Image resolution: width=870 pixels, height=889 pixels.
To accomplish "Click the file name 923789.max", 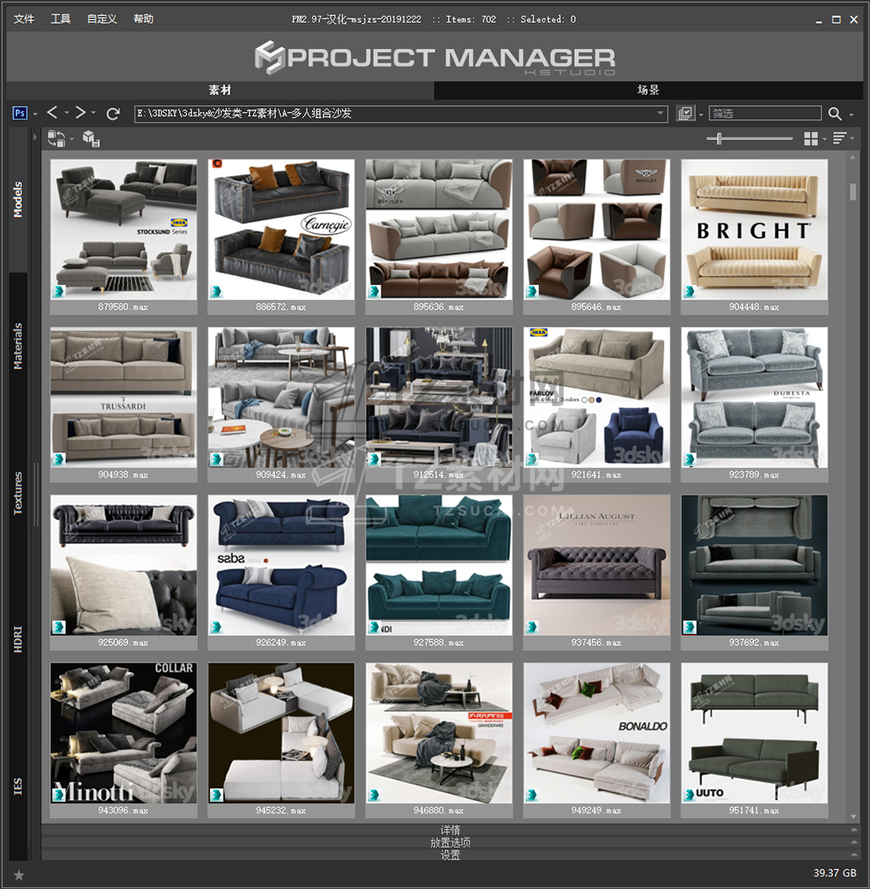I will pos(754,474).
